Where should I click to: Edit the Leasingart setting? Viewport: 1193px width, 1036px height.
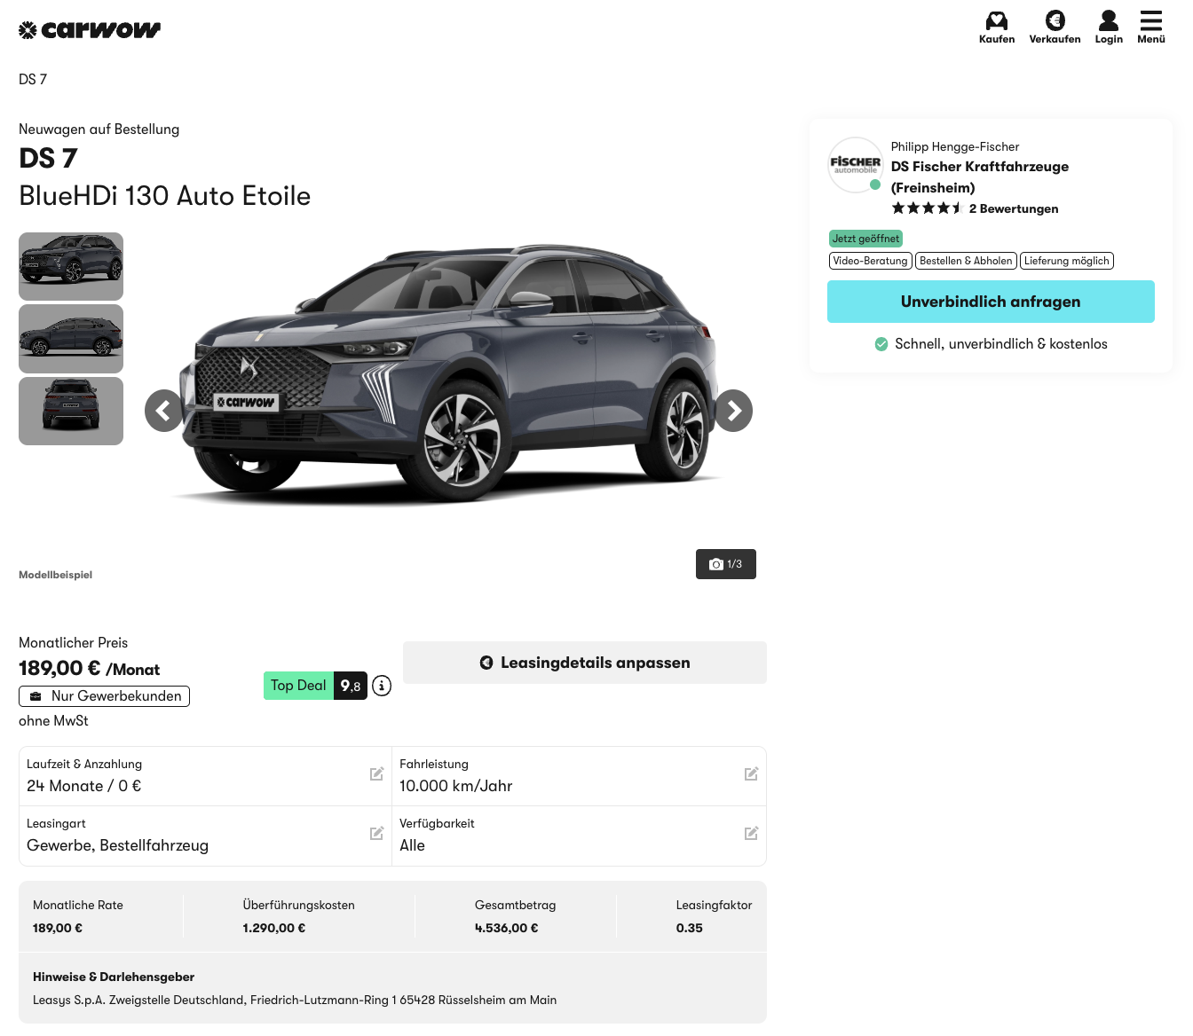(x=376, y=834)
